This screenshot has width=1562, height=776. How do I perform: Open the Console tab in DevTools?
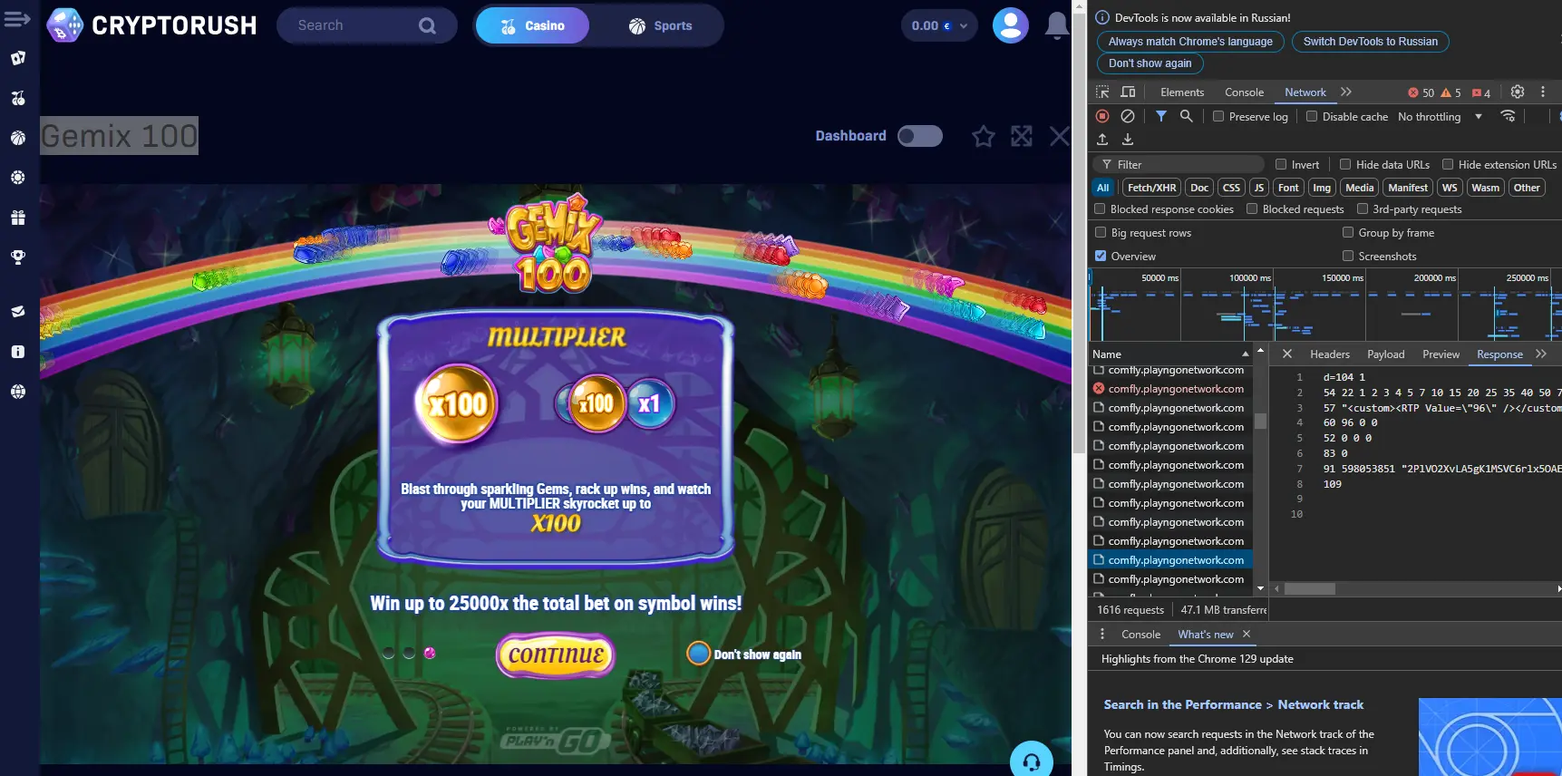click(x=1244, y=92)
